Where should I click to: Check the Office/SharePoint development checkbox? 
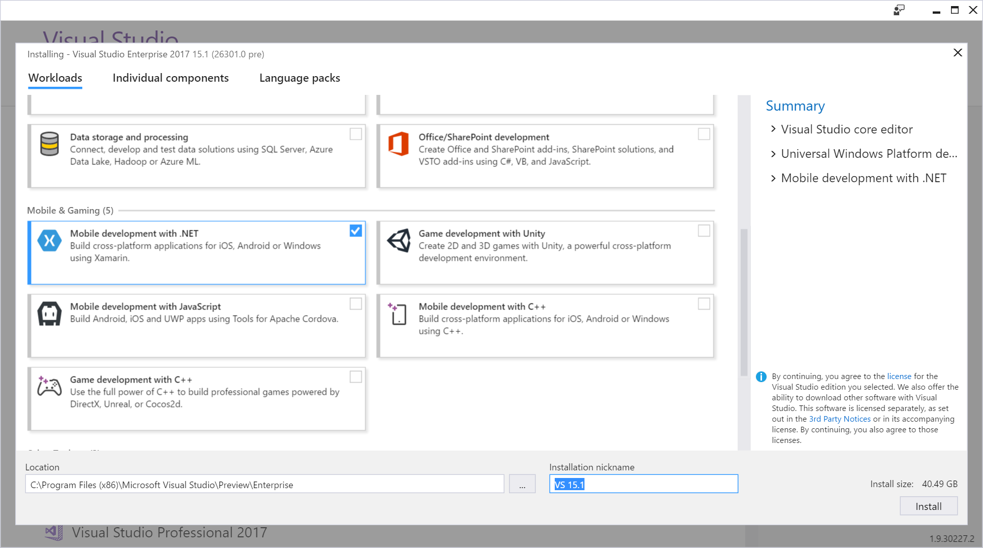coord(704,134)
